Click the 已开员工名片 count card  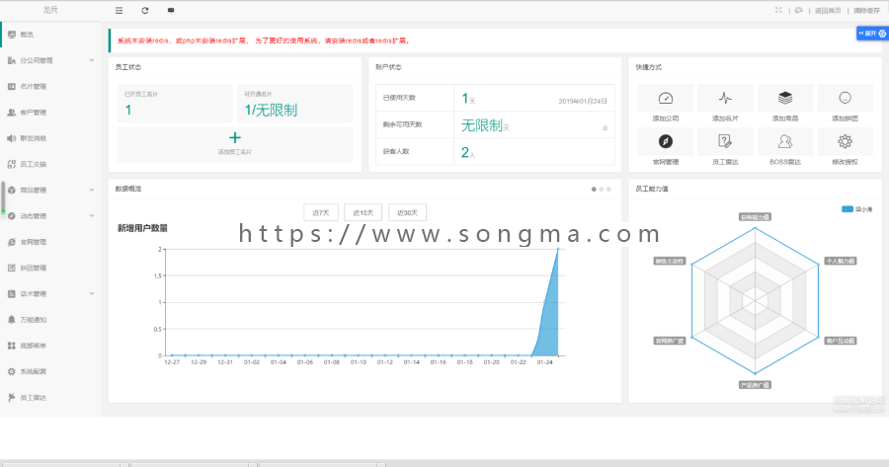[175, 103]
